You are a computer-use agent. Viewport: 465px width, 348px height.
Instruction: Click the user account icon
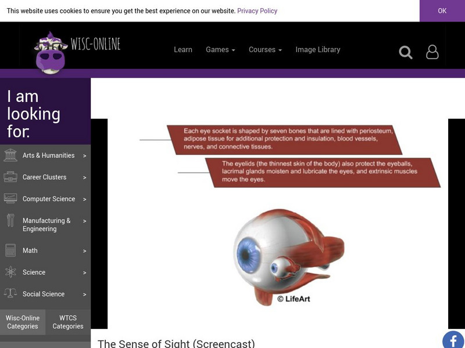431,52
